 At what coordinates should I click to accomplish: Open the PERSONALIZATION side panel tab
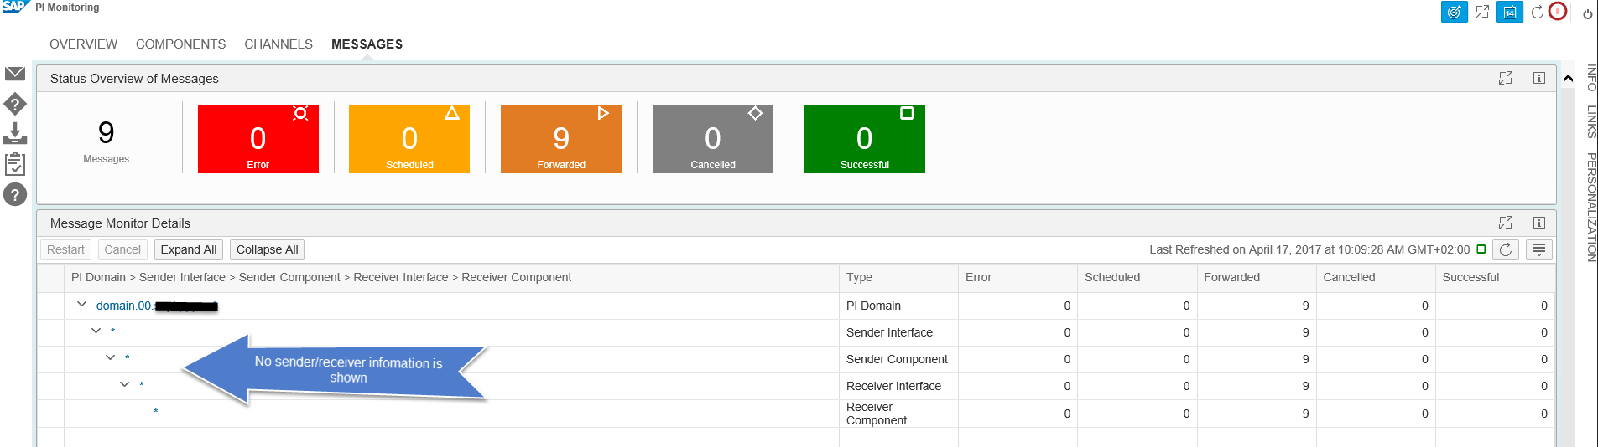coord(1591,207)
